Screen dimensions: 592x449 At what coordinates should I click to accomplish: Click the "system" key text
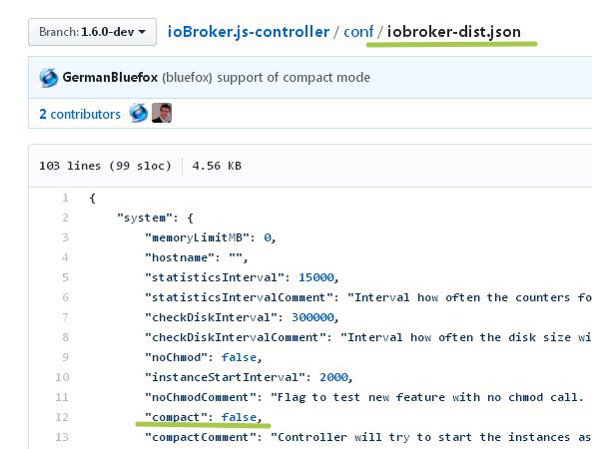[x=145, y=218]
